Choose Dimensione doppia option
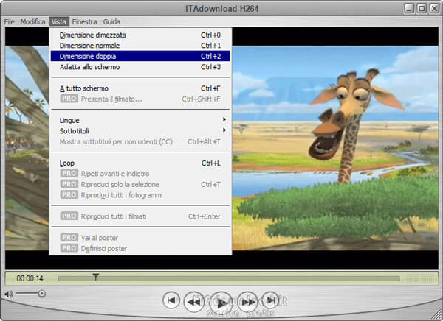This screenshot has width=443, height=321. coord(140,56)
